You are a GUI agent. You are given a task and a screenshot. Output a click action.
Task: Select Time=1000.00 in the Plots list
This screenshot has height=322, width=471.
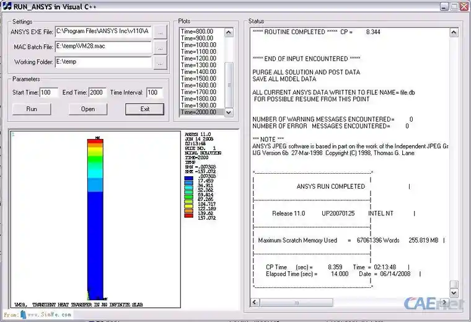pyautogui.click(x=201, y=45)
